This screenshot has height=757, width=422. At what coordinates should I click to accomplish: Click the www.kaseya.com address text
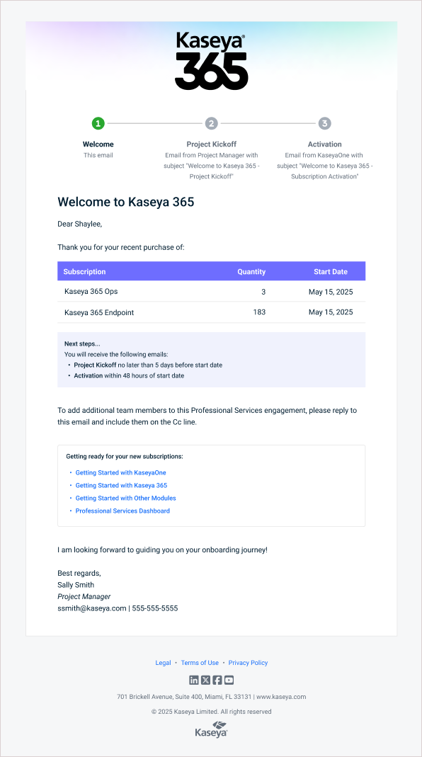tap(281, 697)
